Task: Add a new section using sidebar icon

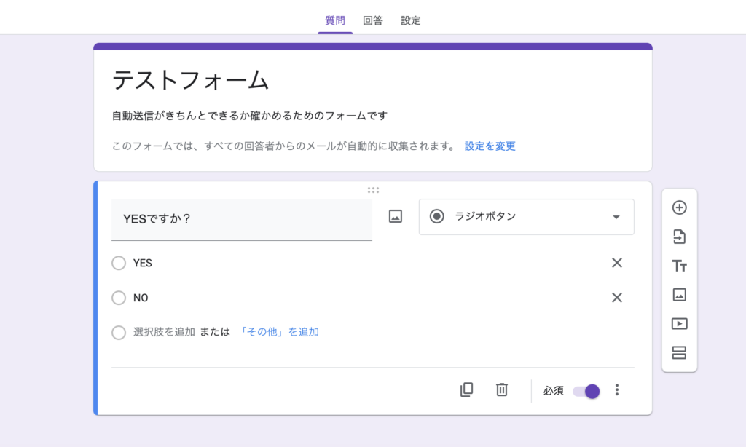Action: pyautogui.click(x=679, y=353)
